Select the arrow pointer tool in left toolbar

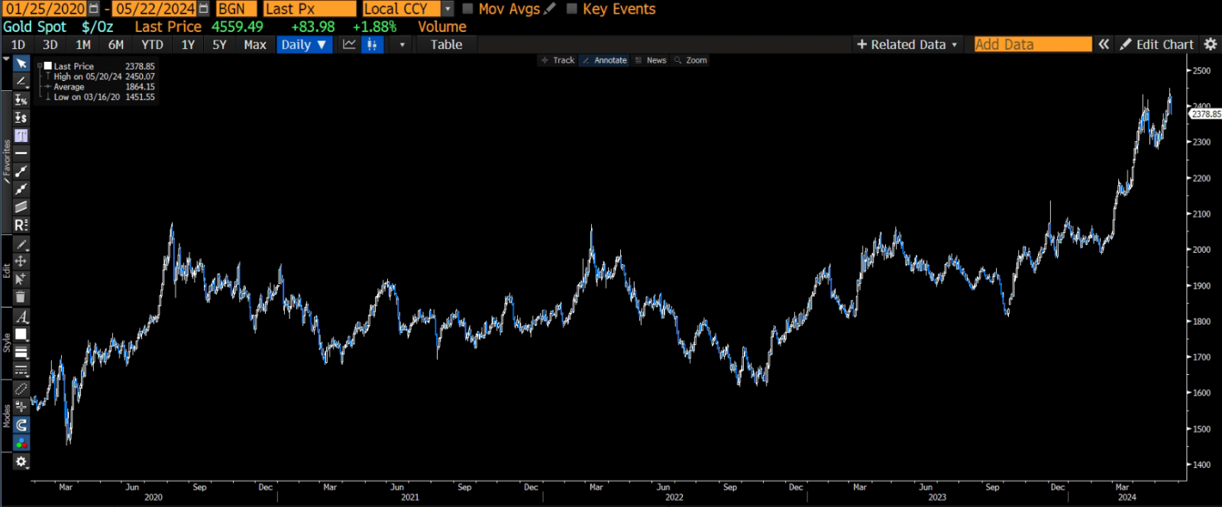pos(21,63)
